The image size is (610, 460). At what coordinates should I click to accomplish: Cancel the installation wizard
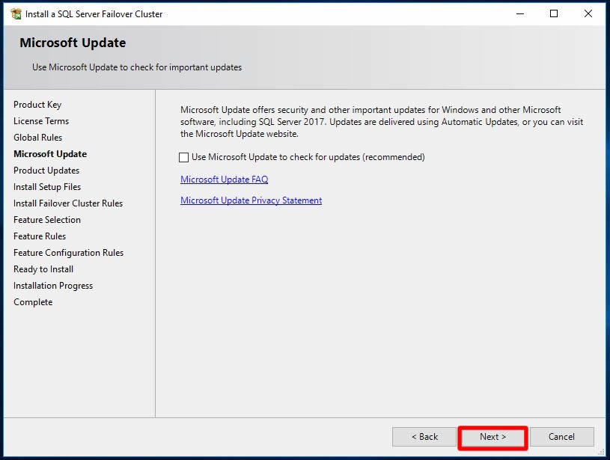tap(561, 437)
